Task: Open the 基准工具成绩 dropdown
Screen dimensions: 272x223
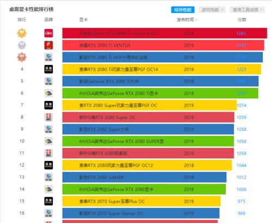Action: pos(248,10)
